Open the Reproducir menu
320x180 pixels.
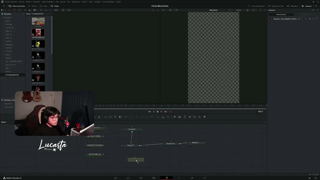pos(76,2)
